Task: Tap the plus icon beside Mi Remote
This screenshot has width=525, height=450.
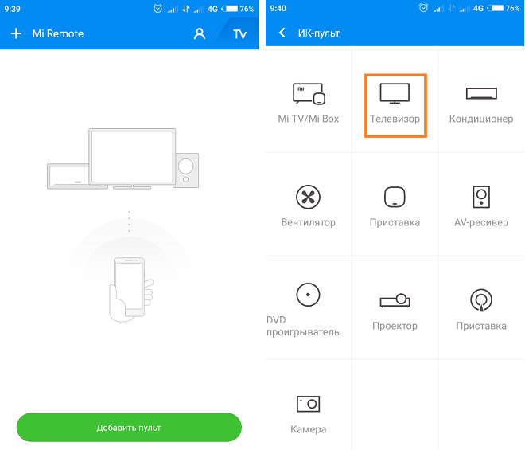Action: click(x=16, y=33)
